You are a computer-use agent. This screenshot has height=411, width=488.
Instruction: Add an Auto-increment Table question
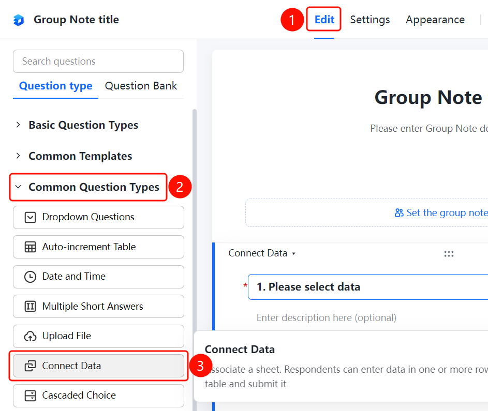tap(98, 247)
